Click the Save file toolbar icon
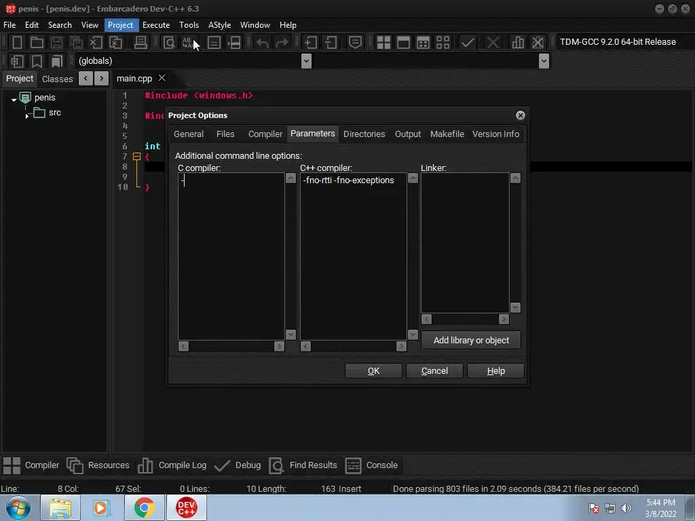 coord(56,43)
